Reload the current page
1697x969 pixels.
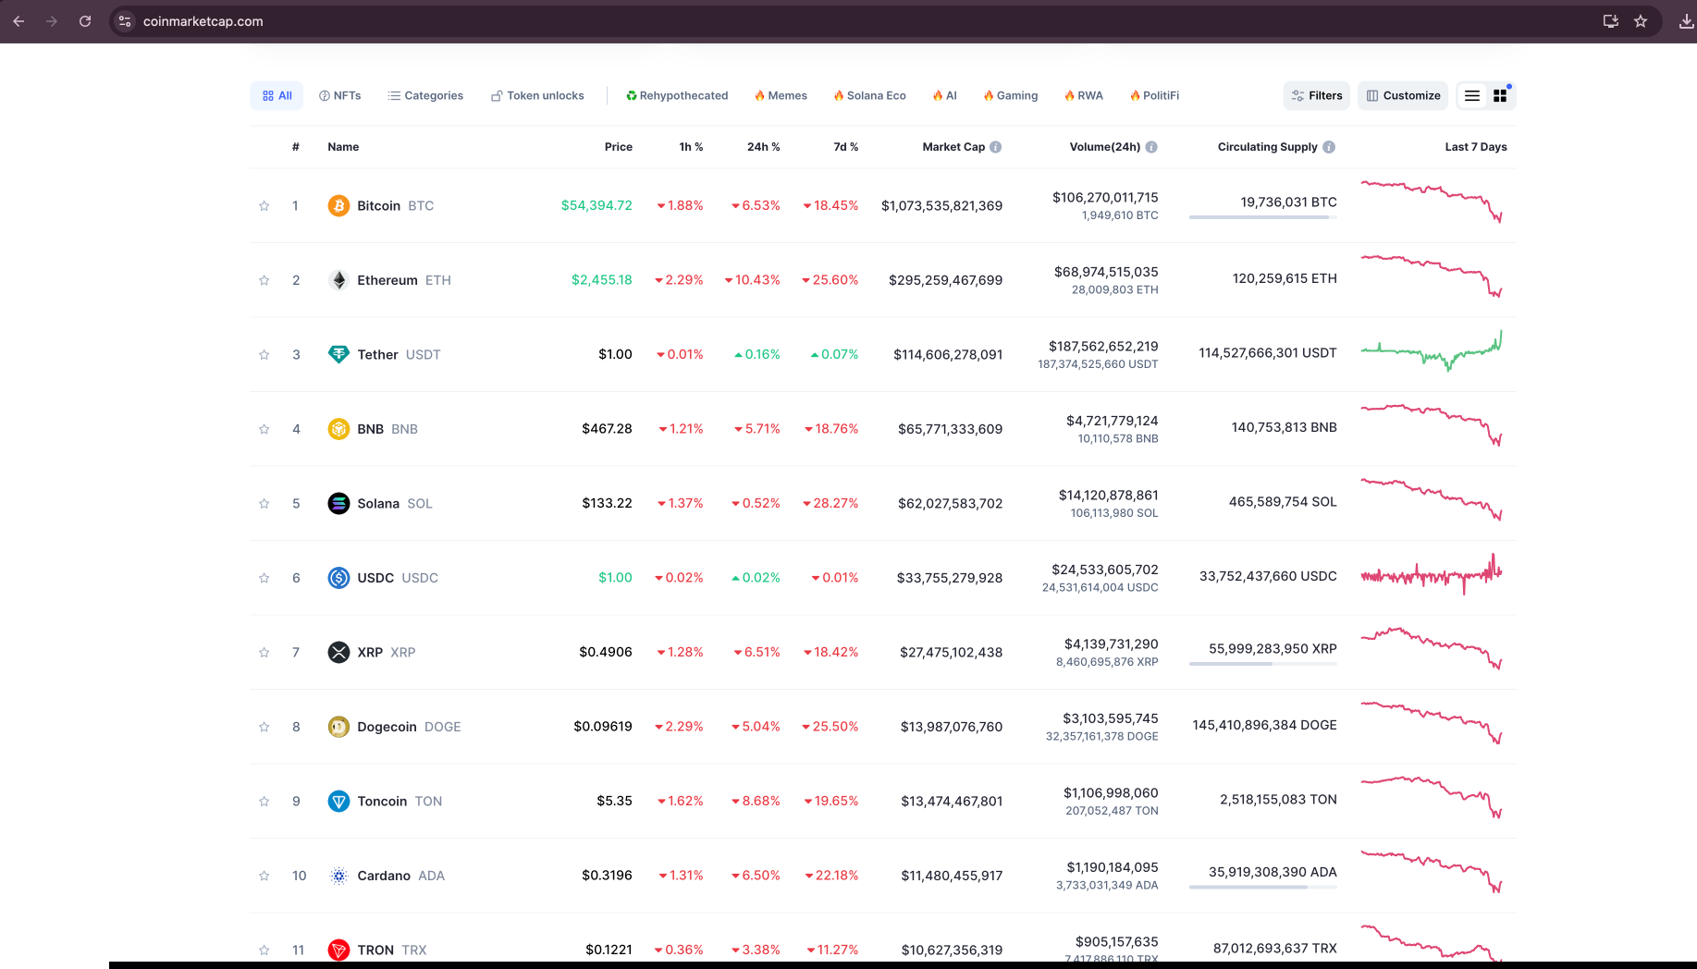tap(85, 20)
